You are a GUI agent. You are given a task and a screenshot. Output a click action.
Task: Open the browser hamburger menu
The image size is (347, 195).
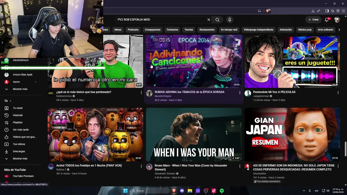pos(343,11)
